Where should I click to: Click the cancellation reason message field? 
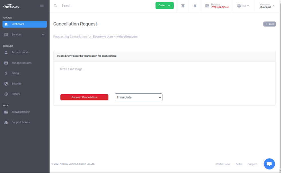[x=164, y=76]
